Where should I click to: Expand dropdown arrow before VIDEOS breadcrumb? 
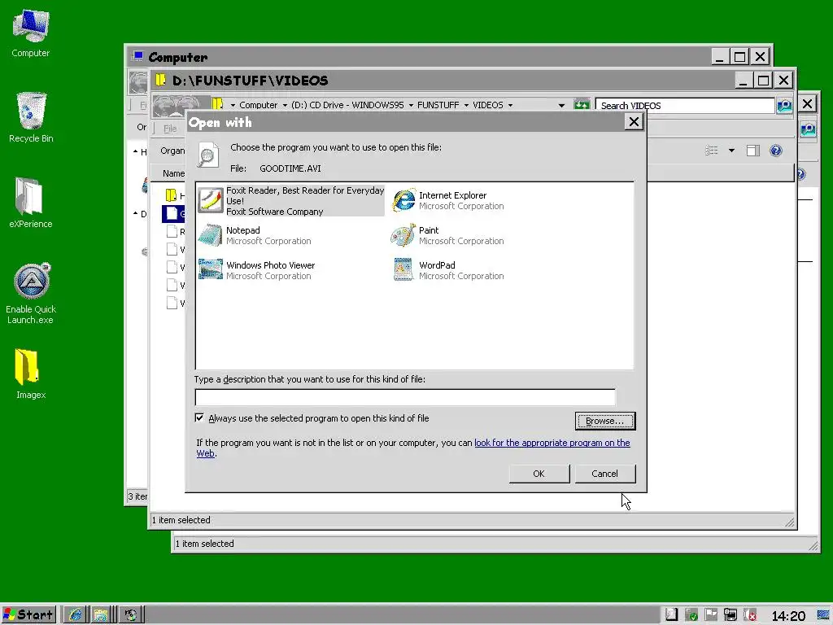[466, 105]
